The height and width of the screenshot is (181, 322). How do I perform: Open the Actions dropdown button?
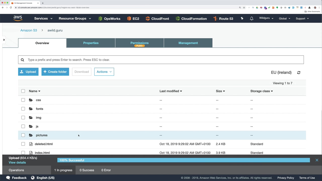coord(104,72)
